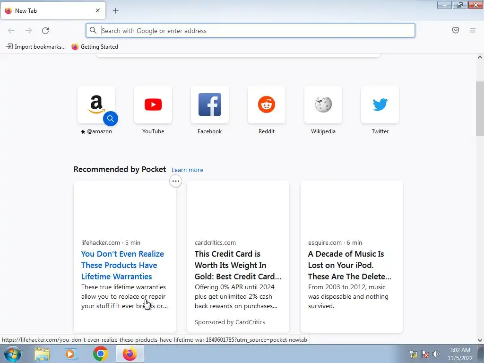Select the New Tab tab
Image resolution: width=484 pixels, height=363 pixels.
coord(53,10)
